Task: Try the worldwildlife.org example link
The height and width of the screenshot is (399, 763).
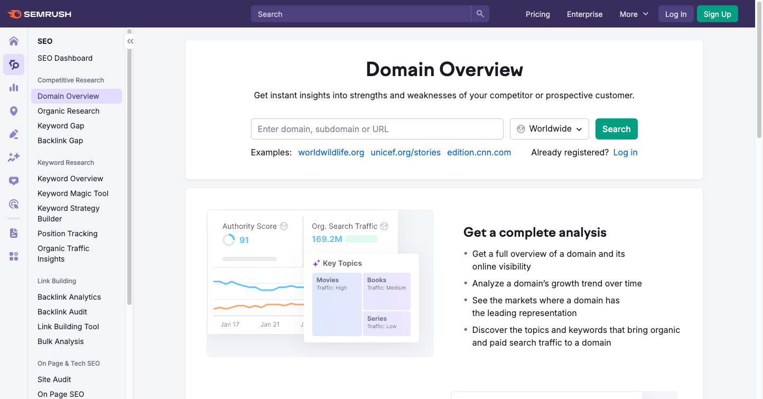Action: tap(331, 152)
